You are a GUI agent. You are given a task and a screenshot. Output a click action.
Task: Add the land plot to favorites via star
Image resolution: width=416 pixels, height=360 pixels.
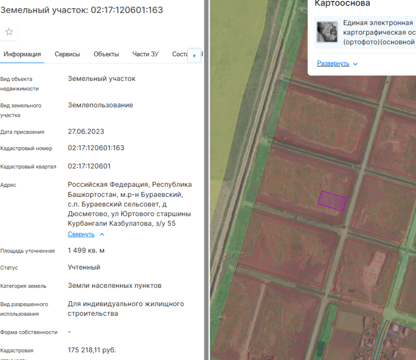[x=9, y=32]
